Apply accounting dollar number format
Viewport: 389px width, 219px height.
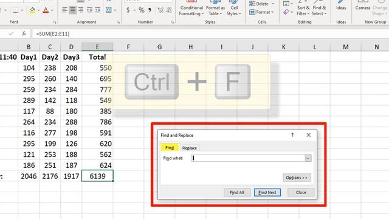coord(128,10)
